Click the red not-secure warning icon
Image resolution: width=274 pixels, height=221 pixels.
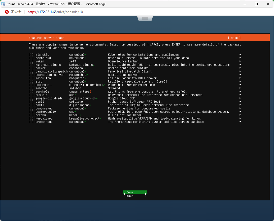[x=7, y=12]
